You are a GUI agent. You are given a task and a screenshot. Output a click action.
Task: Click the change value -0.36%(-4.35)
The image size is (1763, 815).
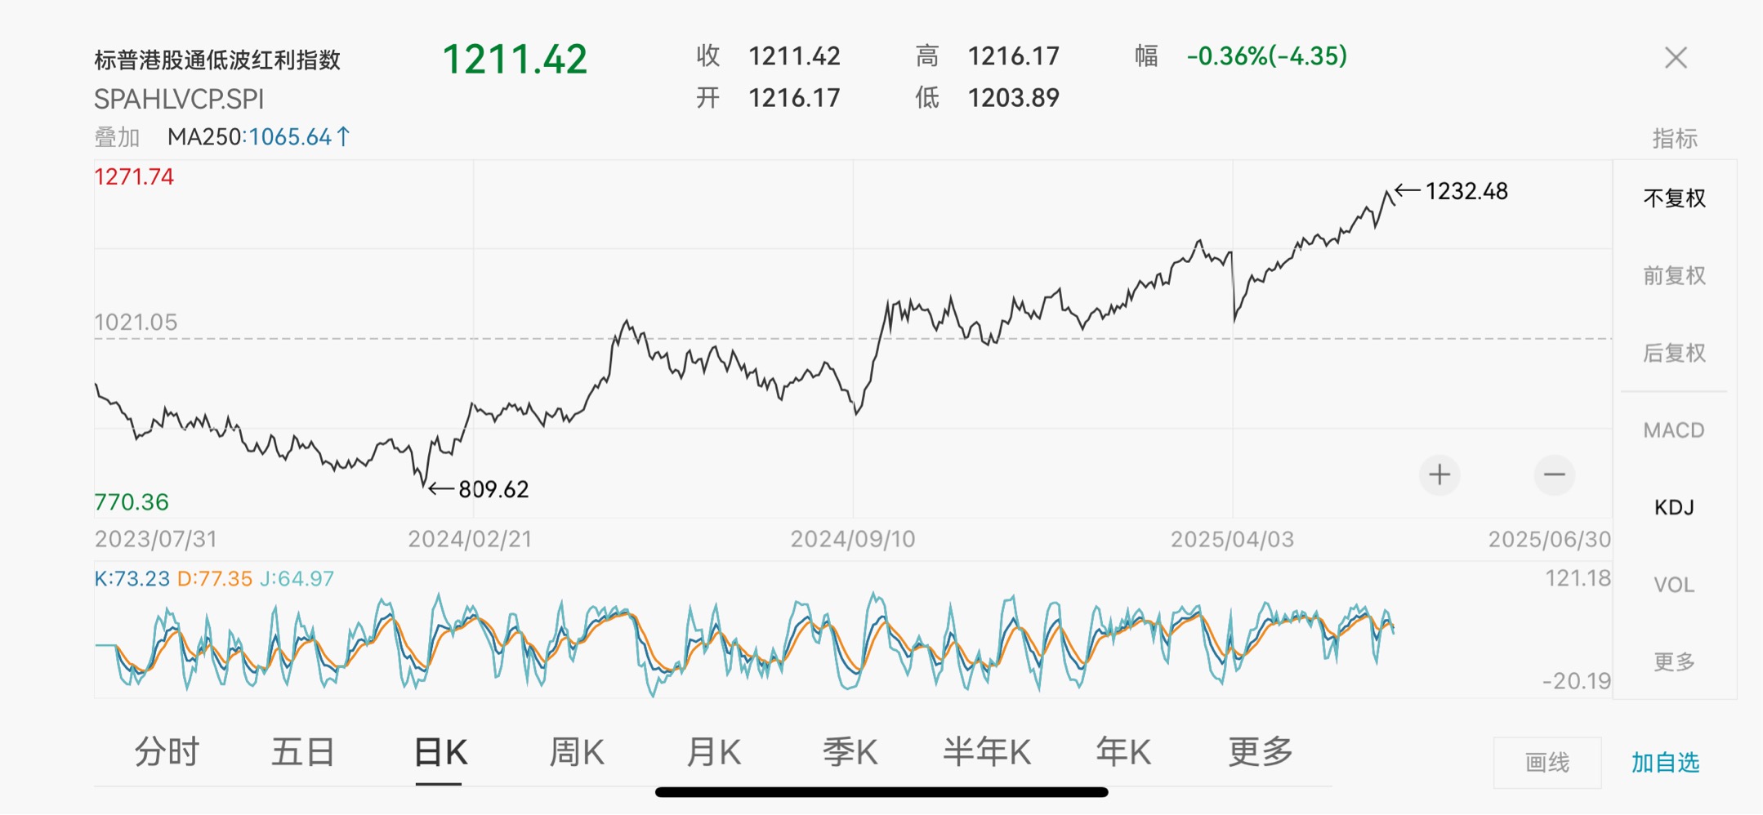1267,56
